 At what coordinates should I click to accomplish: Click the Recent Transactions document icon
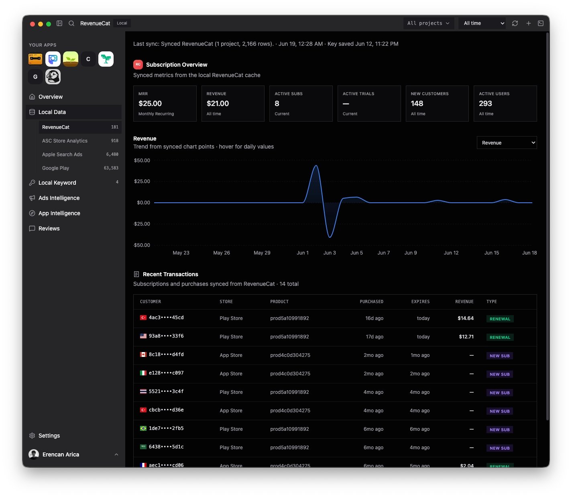tap(136, 274)
